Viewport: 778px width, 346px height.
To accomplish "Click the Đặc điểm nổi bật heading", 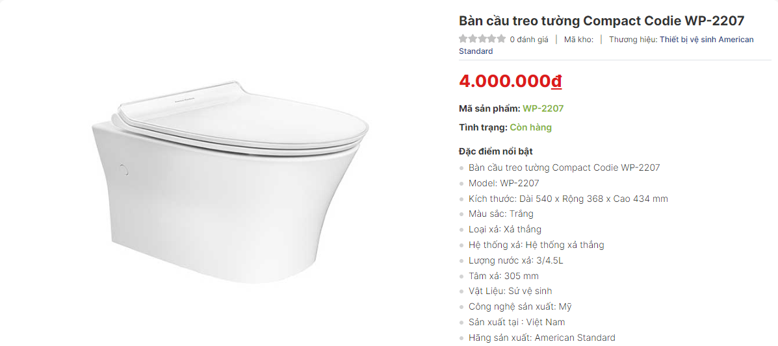I will coord(496,151).
